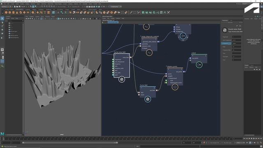Create a polygon sphere from the shelf
The image size is (263, 148).
[x=6, y=12]
